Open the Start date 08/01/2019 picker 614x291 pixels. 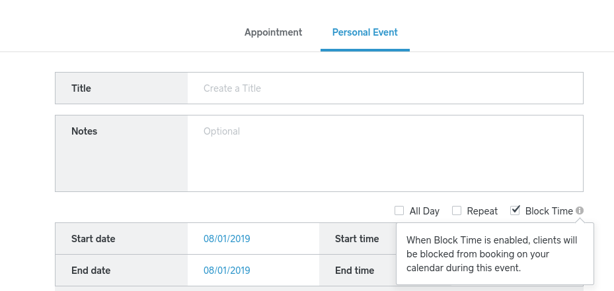[x=227, y=239]
